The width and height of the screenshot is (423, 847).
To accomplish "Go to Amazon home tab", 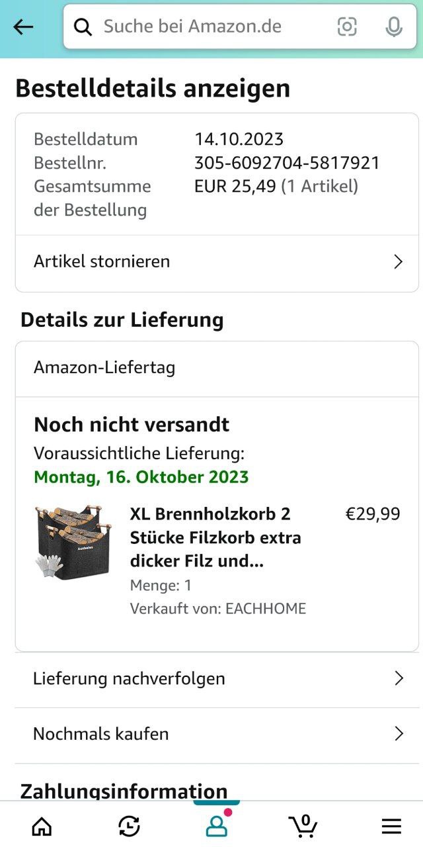I will pos(42,825).
